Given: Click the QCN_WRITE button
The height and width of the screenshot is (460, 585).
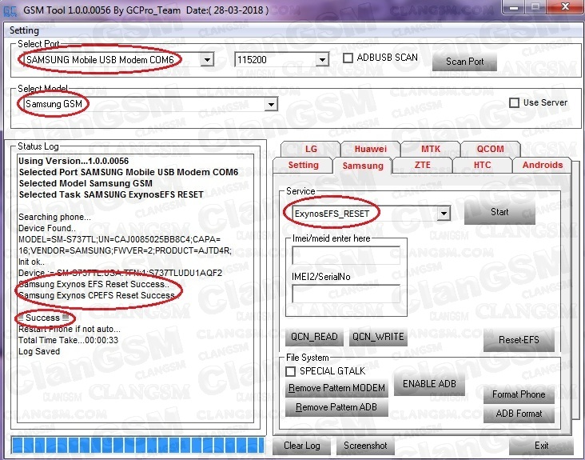Looking at the screenshot, I should (x=378, y=337).
